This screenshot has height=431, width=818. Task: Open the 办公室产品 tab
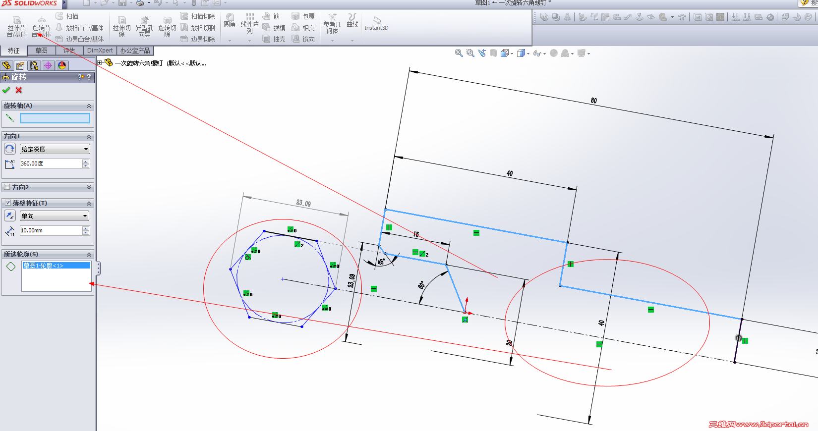point(135,51)
